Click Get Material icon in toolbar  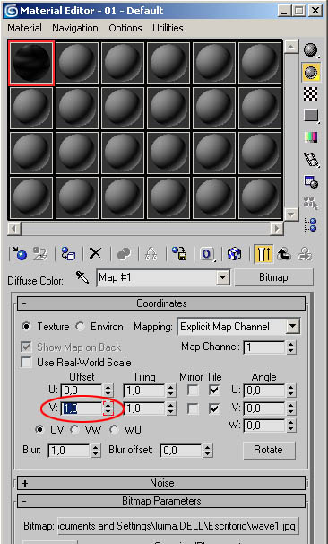tap(19, 254)
